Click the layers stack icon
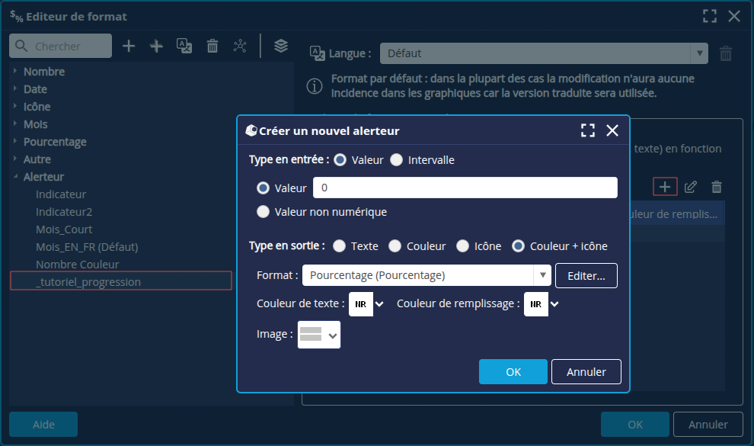754x446 pixels. point(281,46)
